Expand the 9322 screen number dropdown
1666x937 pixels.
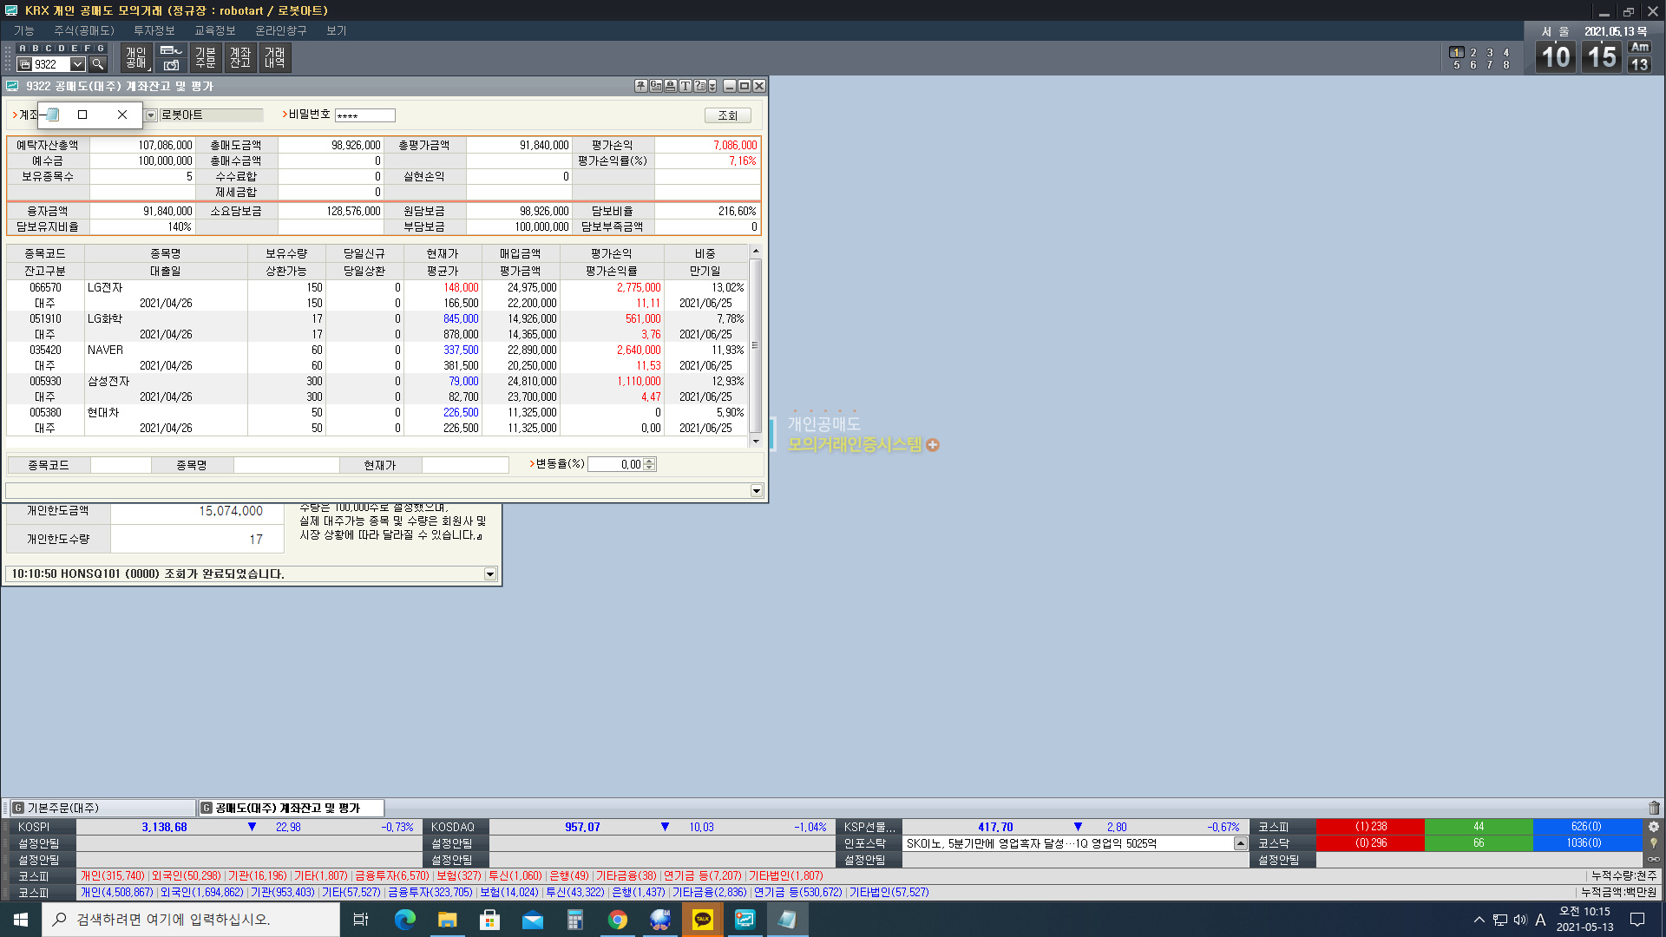(77, 64)
